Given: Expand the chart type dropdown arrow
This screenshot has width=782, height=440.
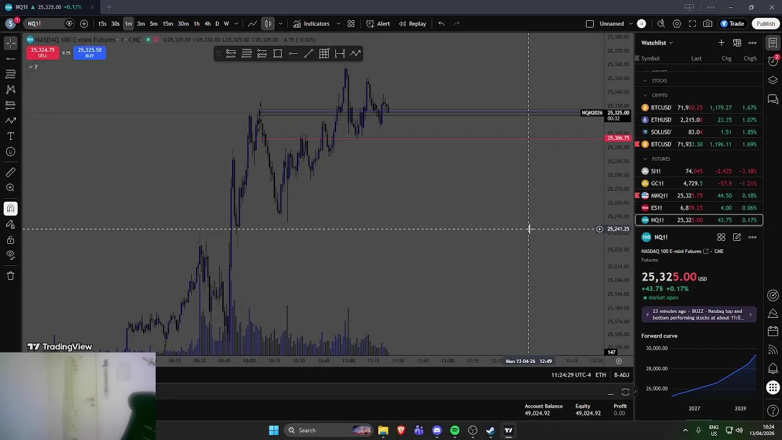Looking at the screenshot, I should pyautogui.click(x=280, y=24).
